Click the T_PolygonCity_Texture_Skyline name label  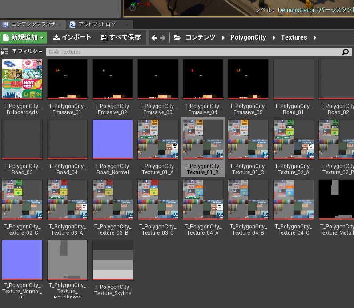tap(113, 290)
